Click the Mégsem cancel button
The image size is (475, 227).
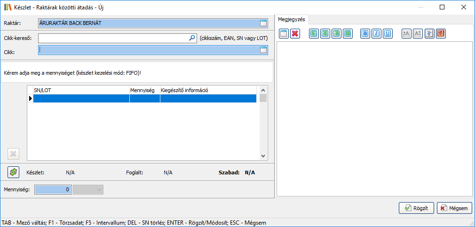pyautogui.click(x=454, y=208)
